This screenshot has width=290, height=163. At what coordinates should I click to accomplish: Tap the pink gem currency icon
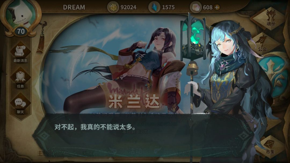tap(196, 7)
